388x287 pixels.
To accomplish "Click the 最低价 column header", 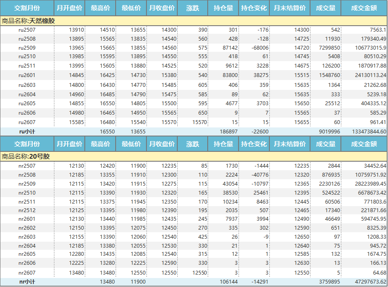I will click(x=131, y=8).
